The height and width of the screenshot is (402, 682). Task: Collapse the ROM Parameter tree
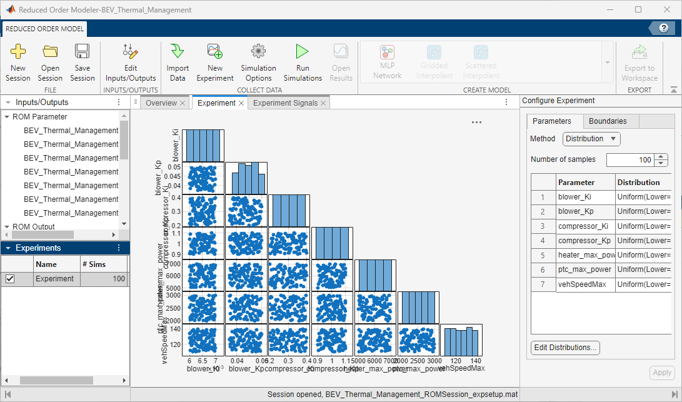tap(6, 116)
